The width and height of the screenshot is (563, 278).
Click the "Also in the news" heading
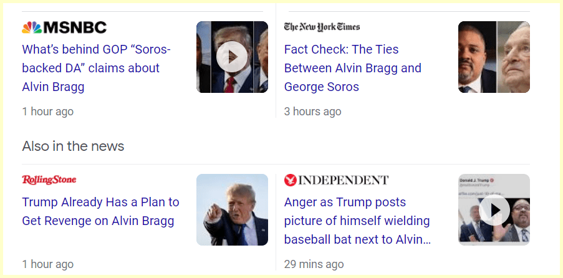73,146
